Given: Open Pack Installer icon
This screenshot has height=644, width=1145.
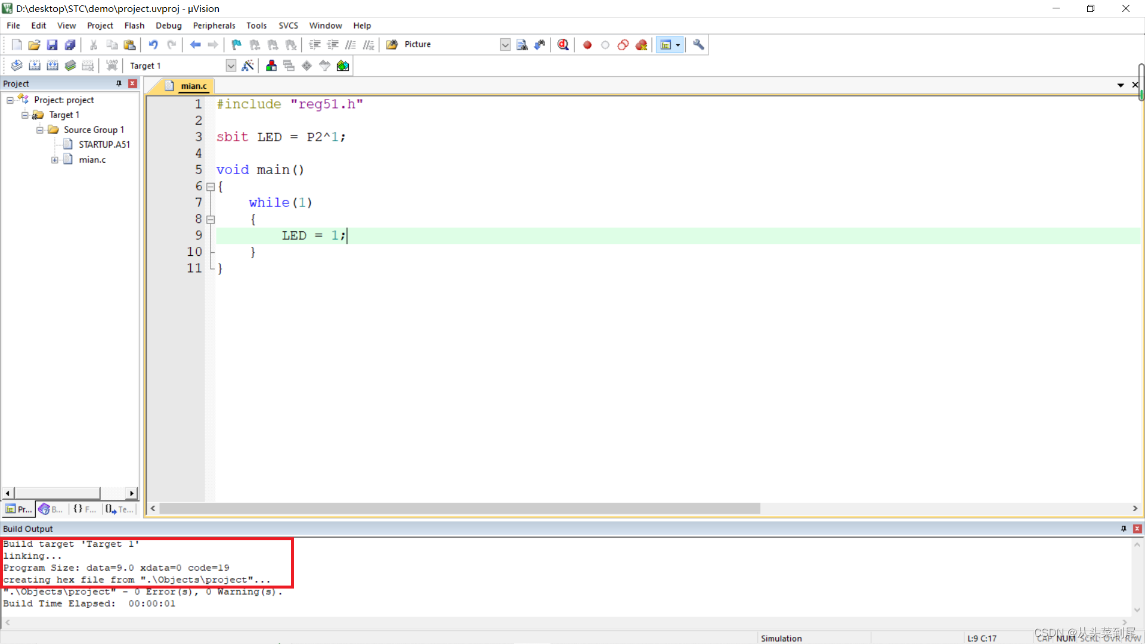Looking at the screenshot, I should point(343,66).
